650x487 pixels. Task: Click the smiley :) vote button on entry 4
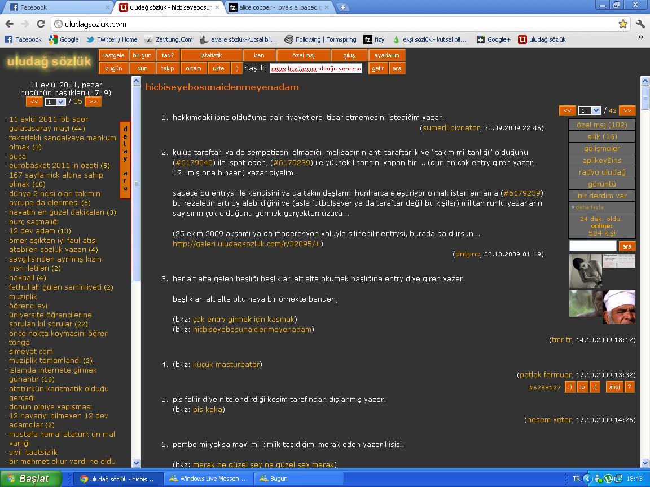click(x=569, y=387)
